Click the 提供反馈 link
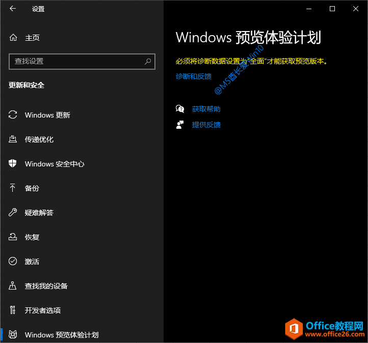Screen dimensions: 368x343 tap(206, 125)
